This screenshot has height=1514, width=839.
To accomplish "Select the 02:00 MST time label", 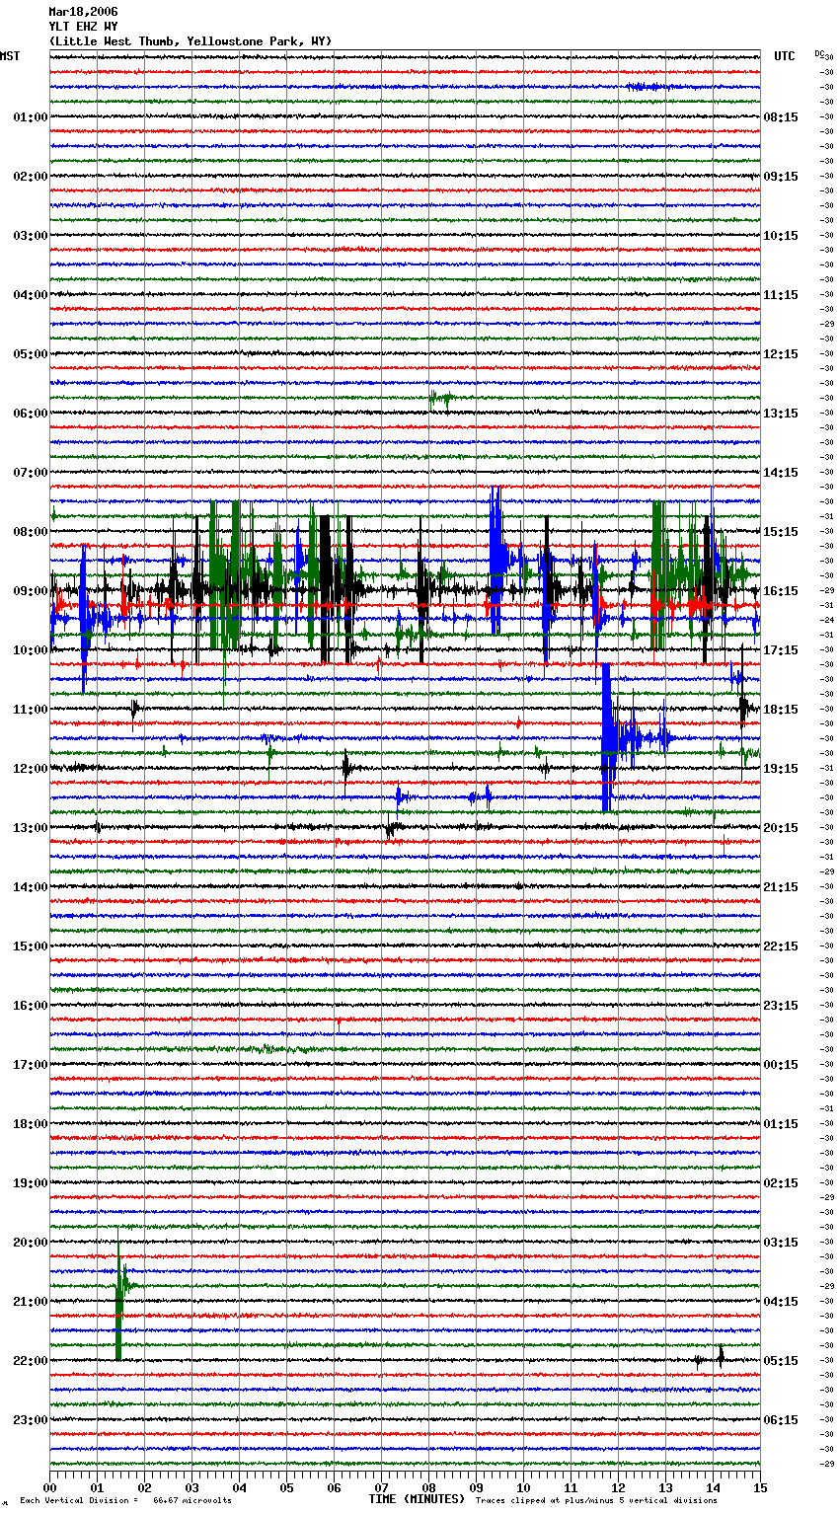I will point(31,177).
